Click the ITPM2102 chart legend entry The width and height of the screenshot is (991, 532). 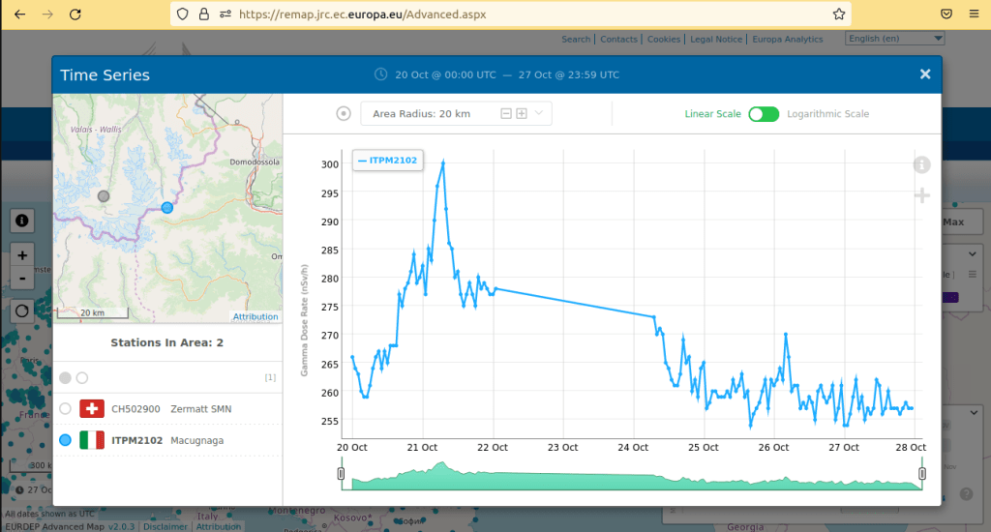(388, 161)
